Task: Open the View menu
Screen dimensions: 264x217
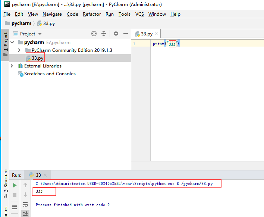Action: (33, 14)
